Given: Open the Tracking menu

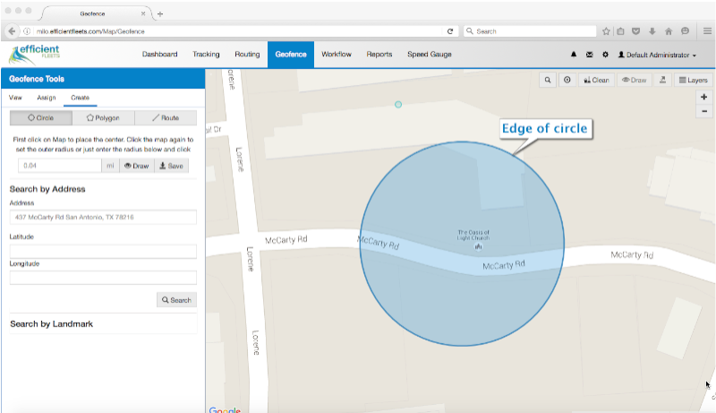Looking at the screenshot, I should point(206,54).
